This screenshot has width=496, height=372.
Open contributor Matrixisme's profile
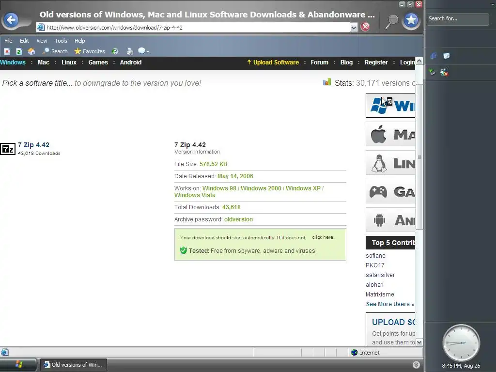380,294
